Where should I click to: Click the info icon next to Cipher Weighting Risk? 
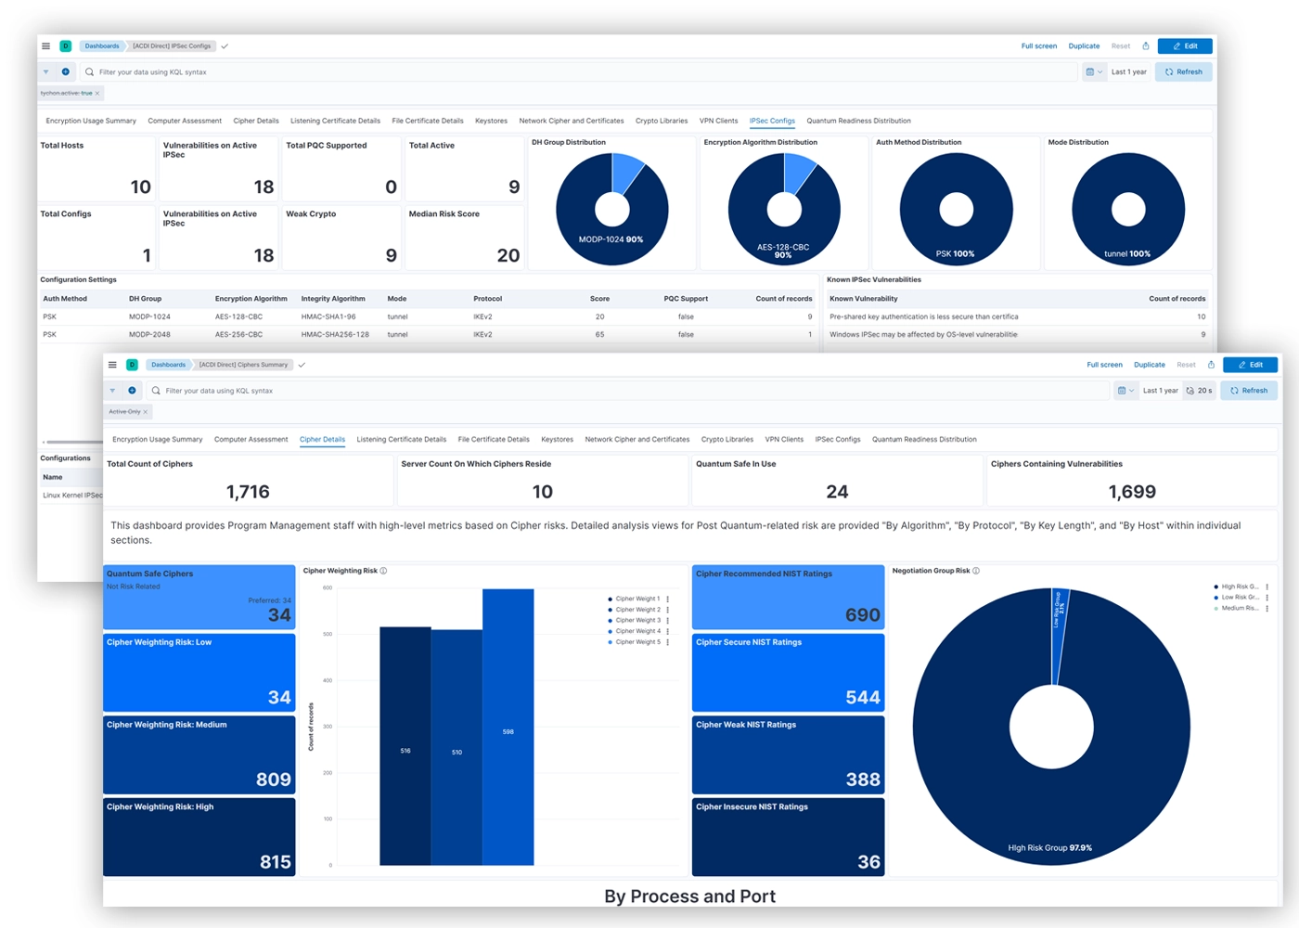tap(383, 571)
